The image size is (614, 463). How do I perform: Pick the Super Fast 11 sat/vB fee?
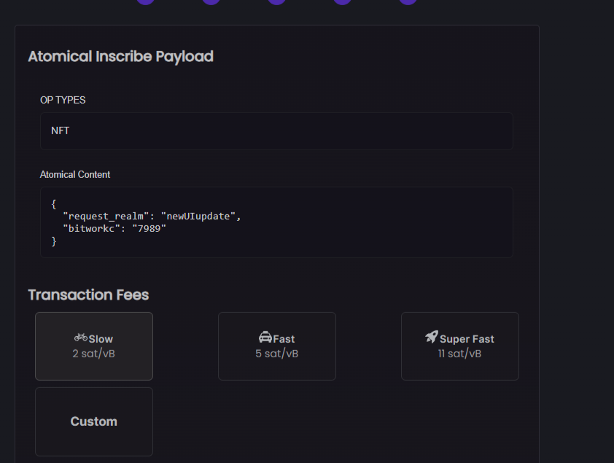[x=460, y=346]
